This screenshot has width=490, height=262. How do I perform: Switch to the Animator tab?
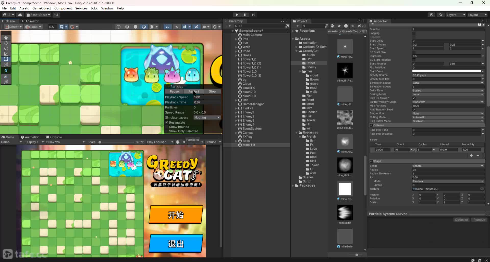pyautogui.click(x=30, y=21)
